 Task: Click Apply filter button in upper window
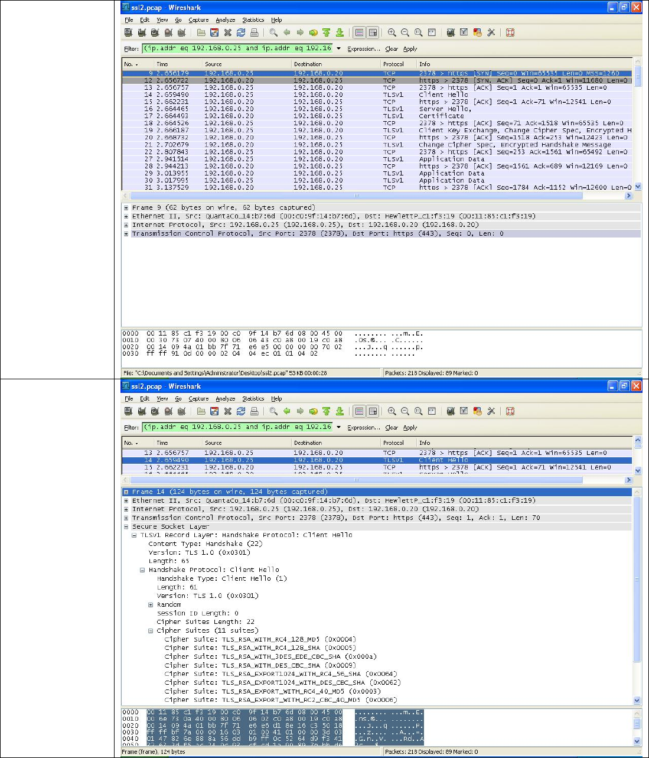[410, 49]
